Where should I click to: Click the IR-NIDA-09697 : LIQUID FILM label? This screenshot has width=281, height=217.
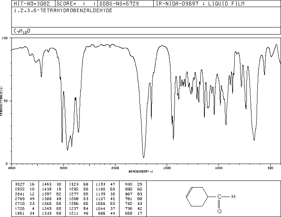coord(200,4)
